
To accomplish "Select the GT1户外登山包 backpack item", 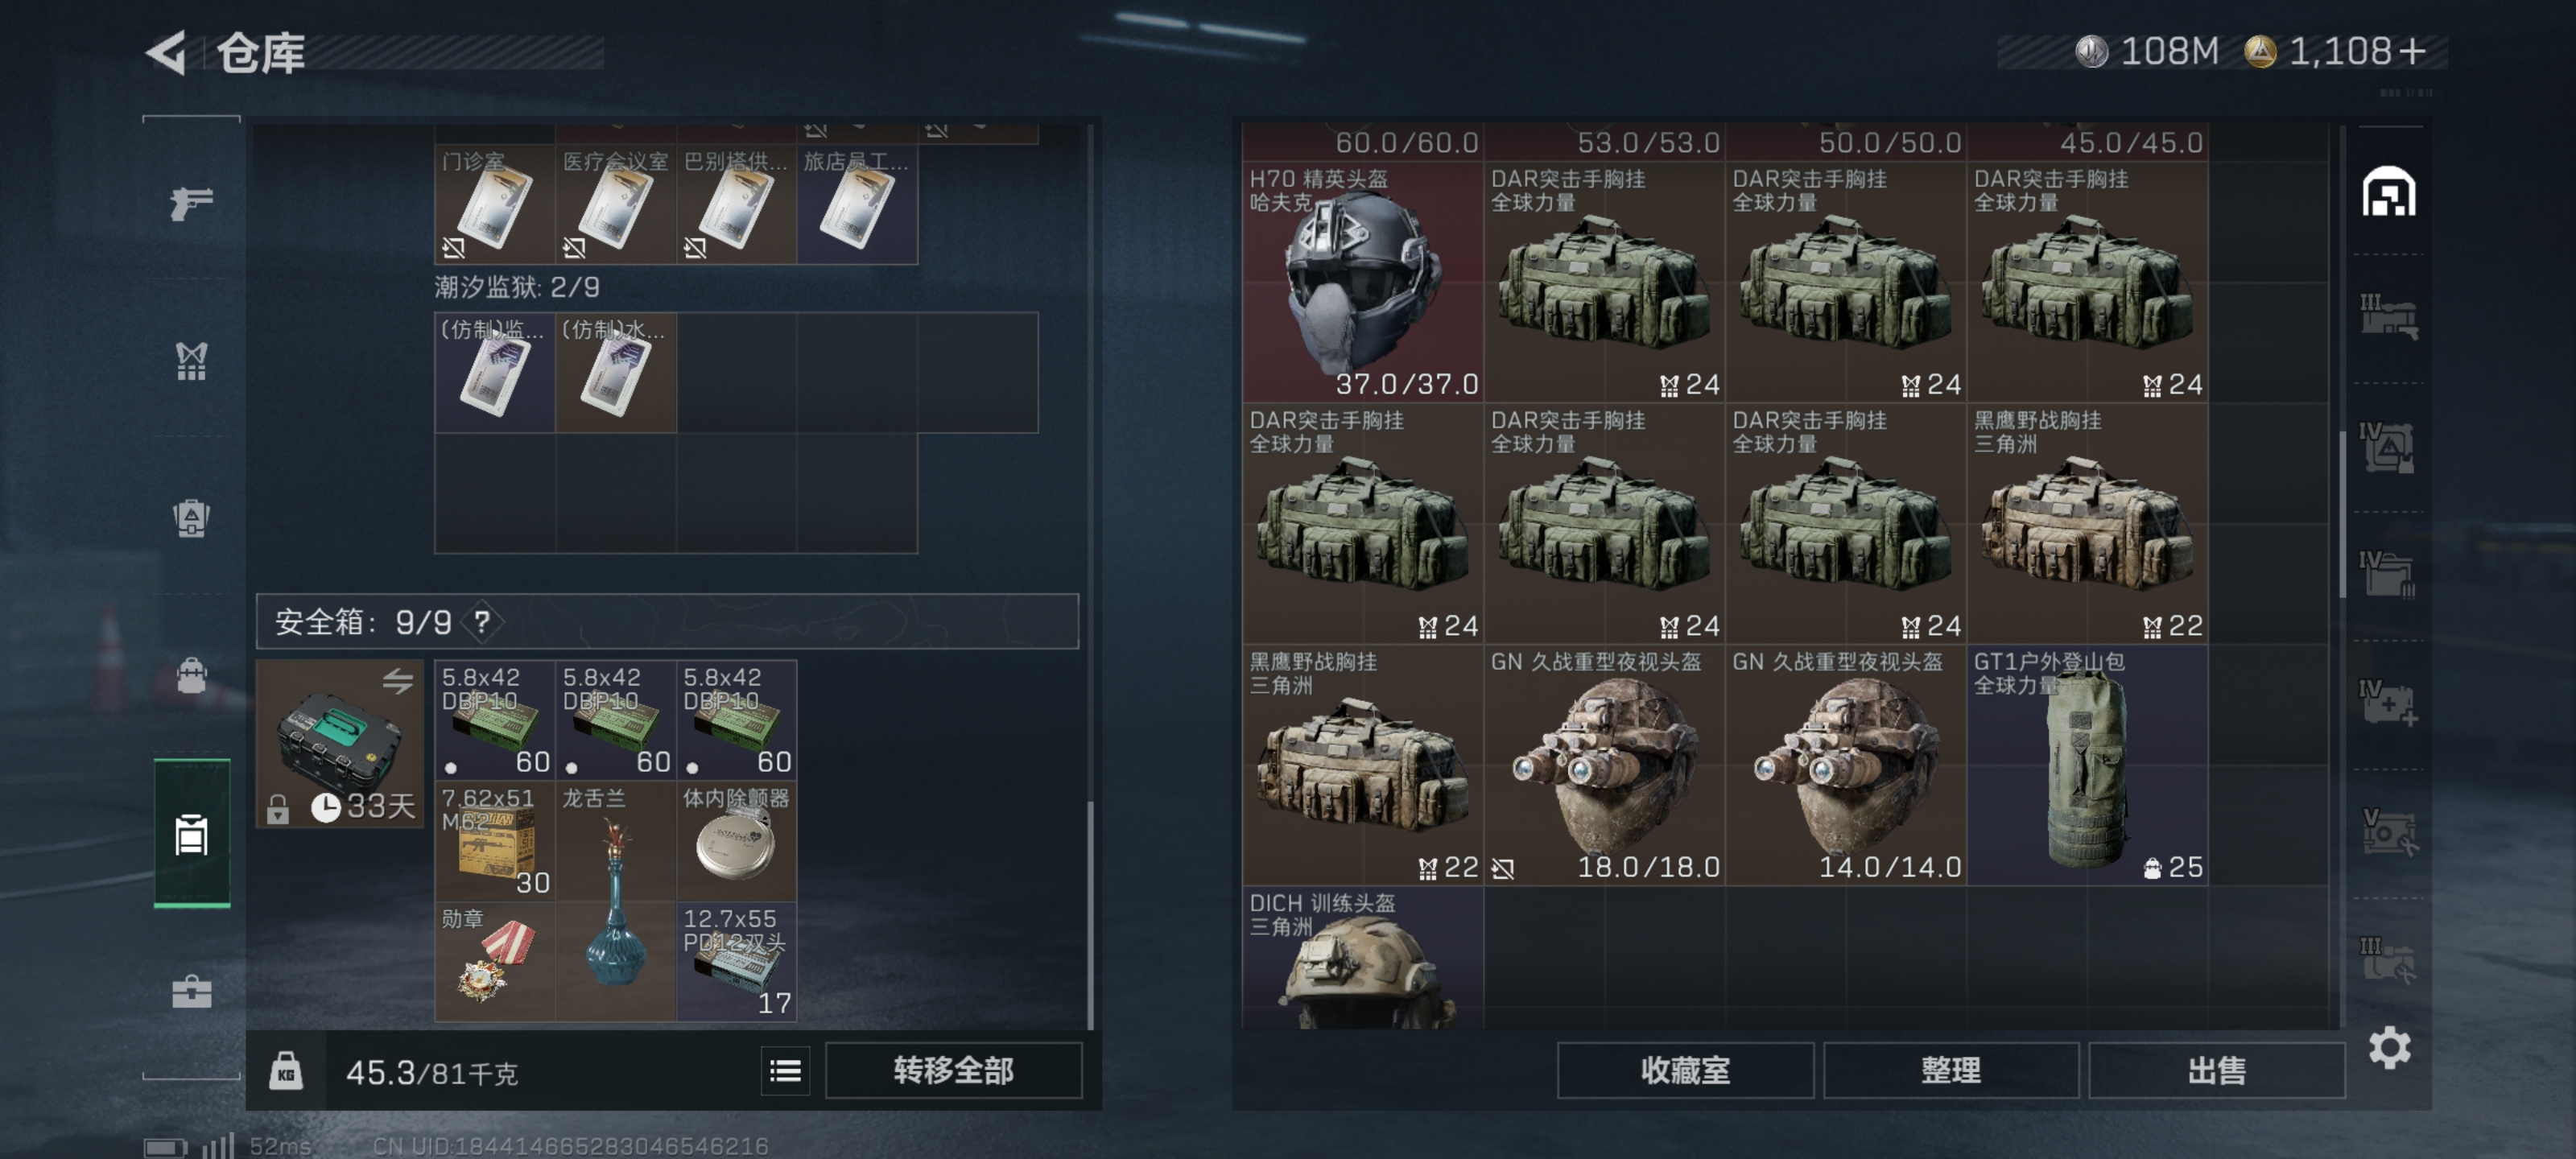I will point(2087,765).
